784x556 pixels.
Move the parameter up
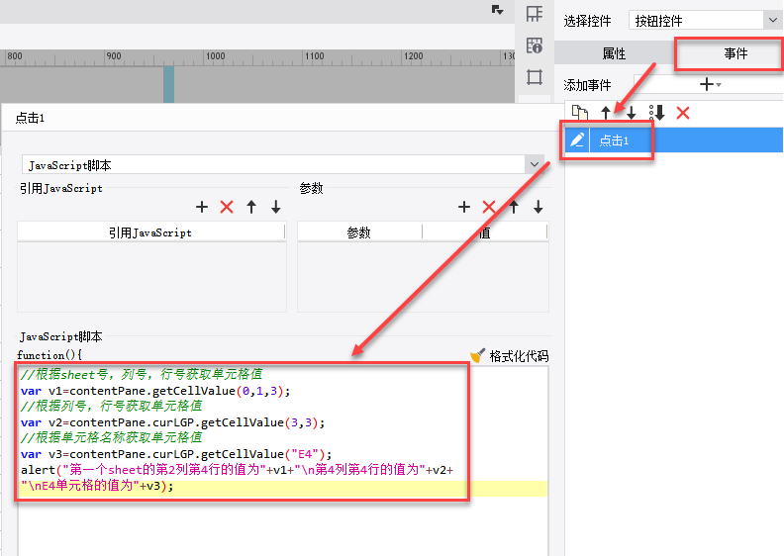point(514,207)
